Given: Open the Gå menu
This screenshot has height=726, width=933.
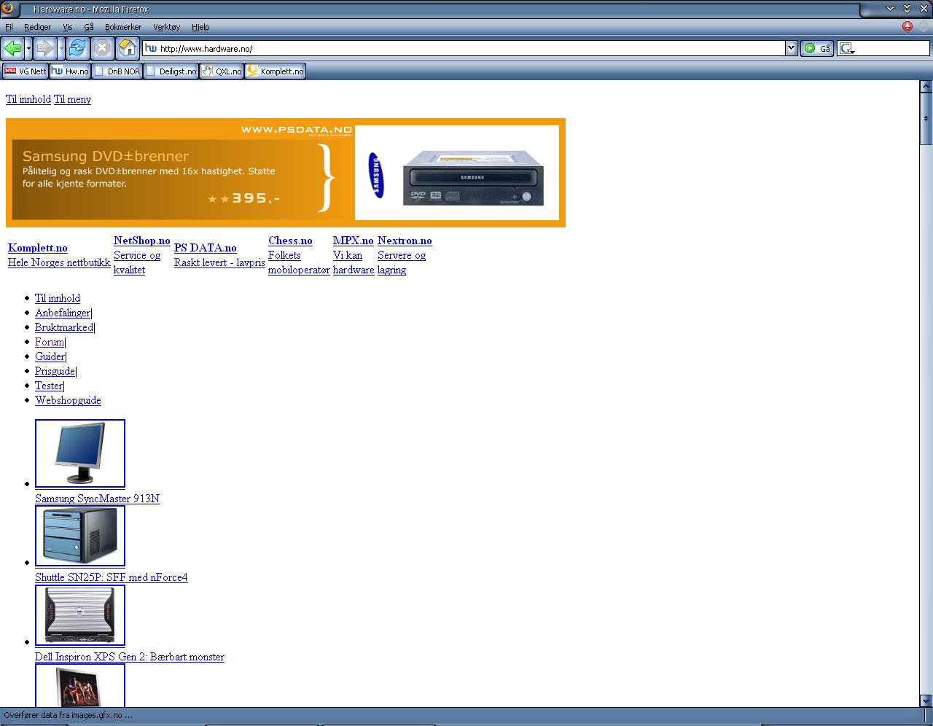Looking at the screenshot, I should coord(89,27).
